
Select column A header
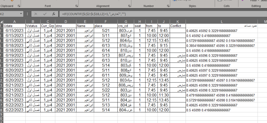click(x=14, y=22)
